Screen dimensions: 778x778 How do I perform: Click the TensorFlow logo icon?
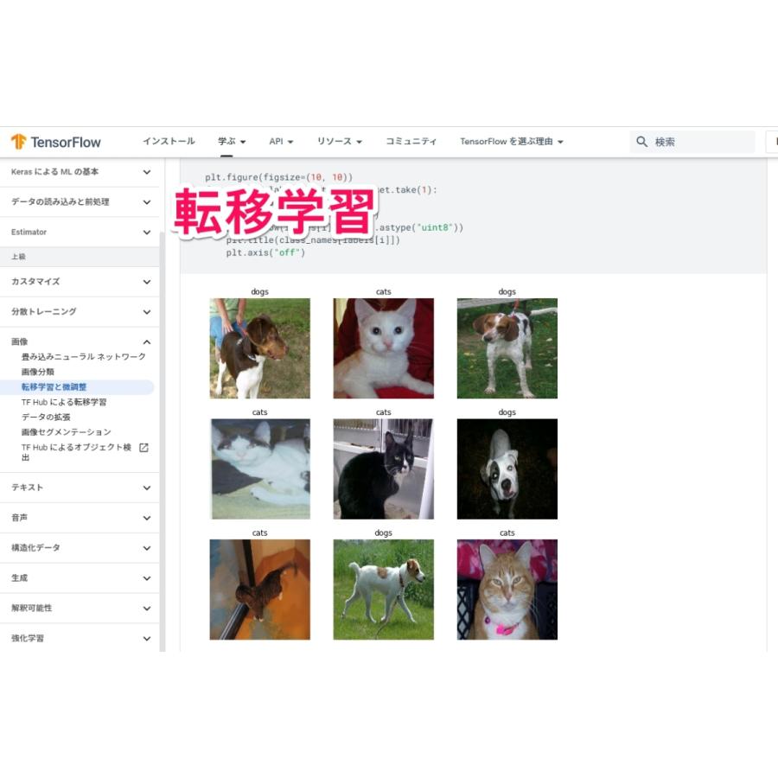point(19,141)
